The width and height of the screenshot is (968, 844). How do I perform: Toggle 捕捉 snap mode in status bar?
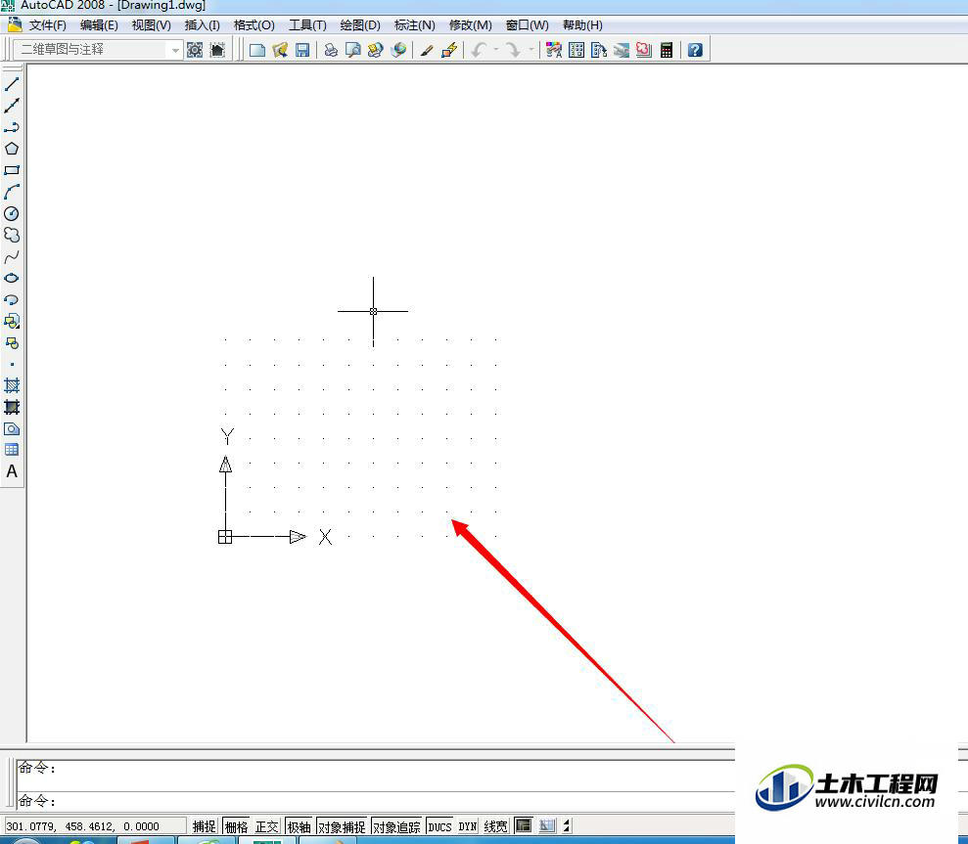204,826
